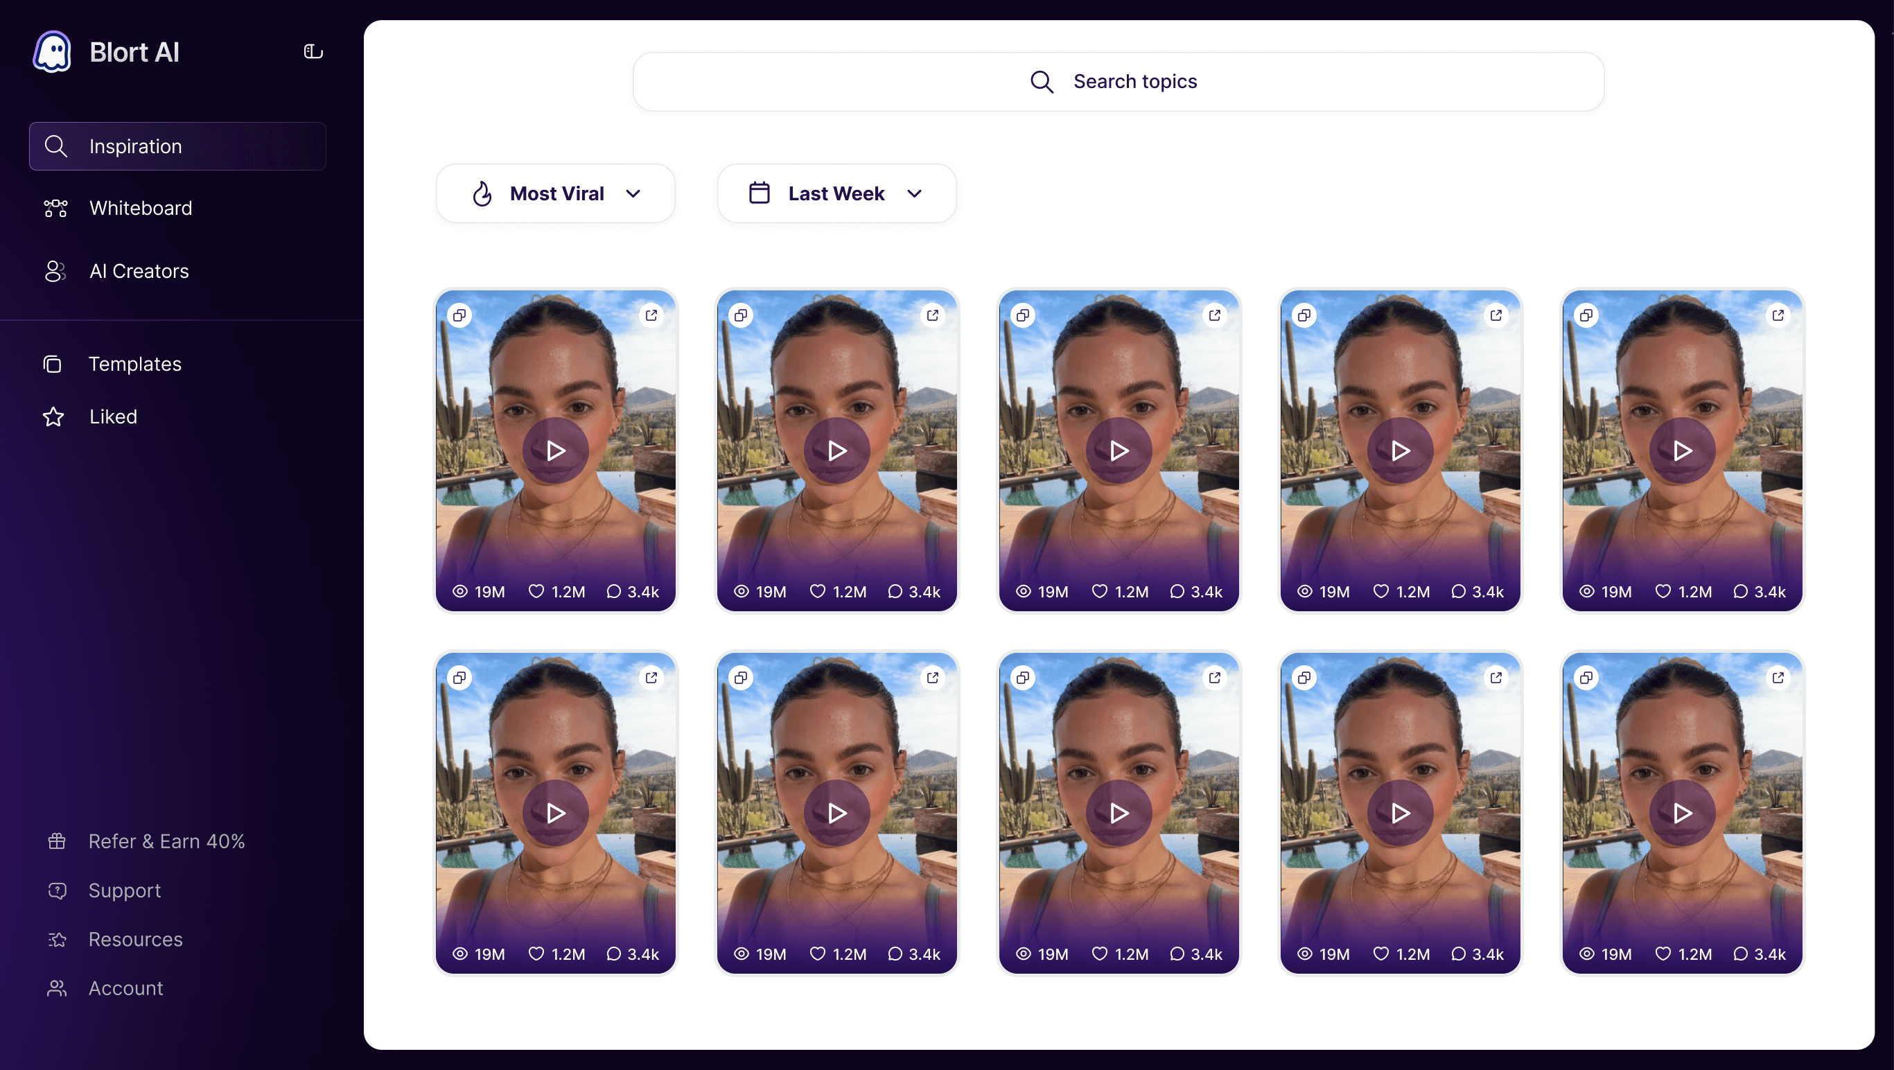Image resolution: width=1894 pixels, height=1070 pixels.
Task: Click the Account icon in sidebar
Action: (x=56, y=988)
